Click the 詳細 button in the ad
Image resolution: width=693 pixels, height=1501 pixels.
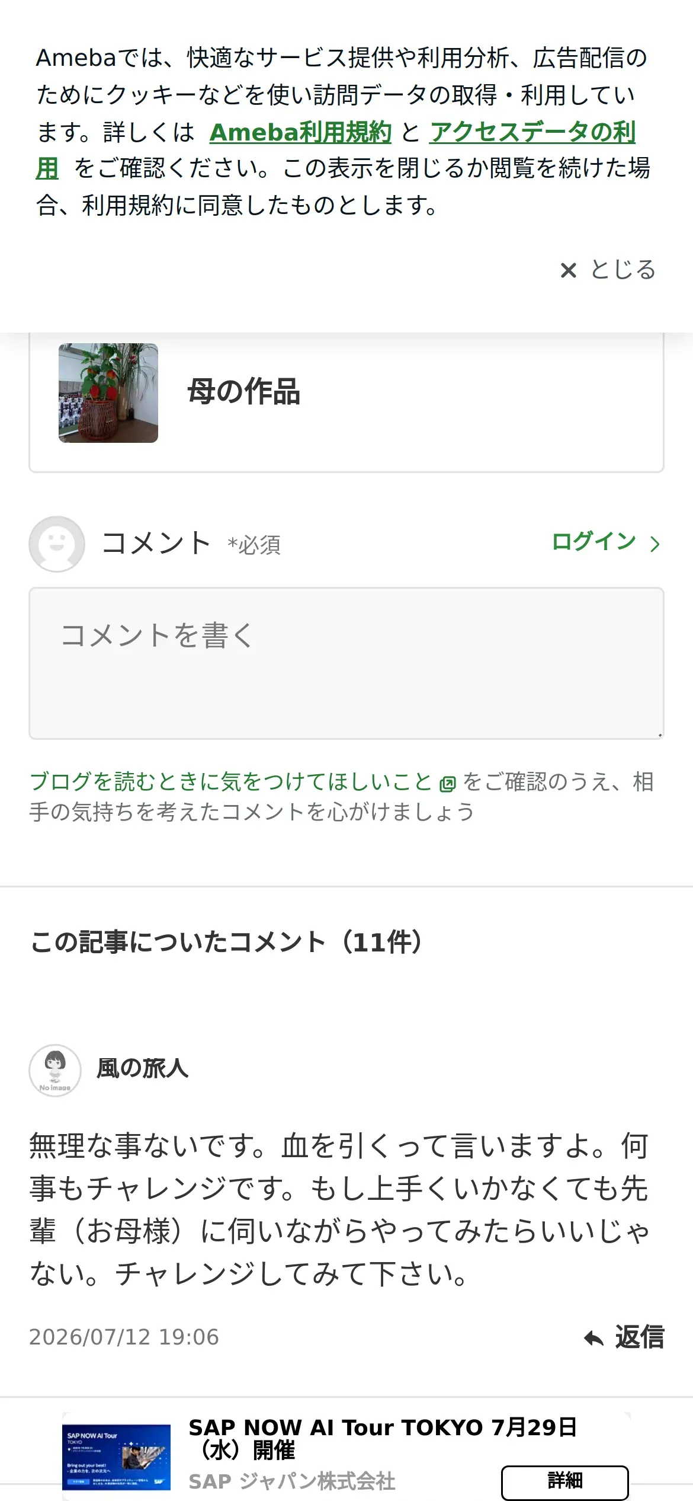pyautogui.click(x=565, y=1483)
